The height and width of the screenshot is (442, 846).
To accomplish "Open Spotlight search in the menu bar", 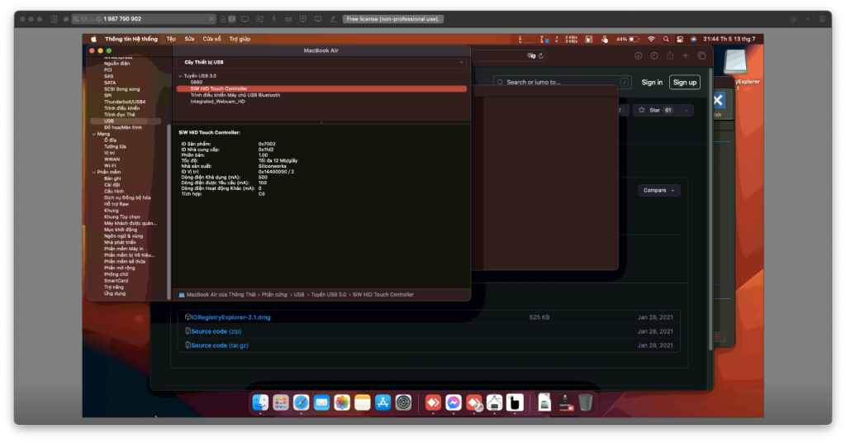I will click(x=666, y=39).
